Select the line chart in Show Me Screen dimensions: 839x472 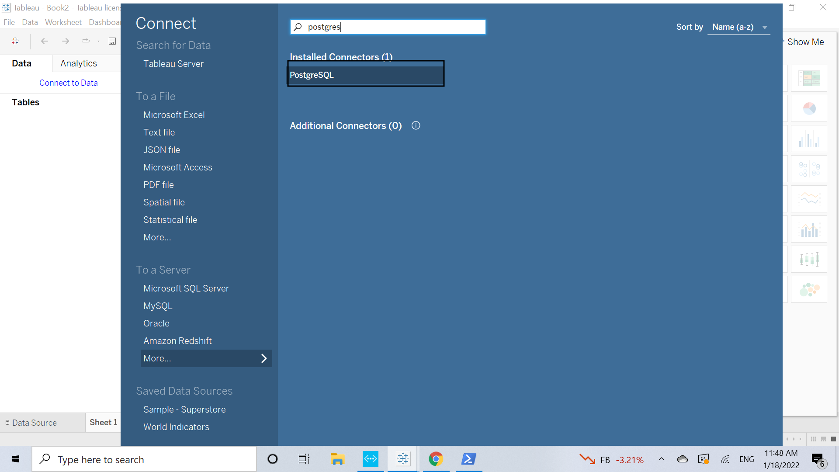tap(809, 199)
